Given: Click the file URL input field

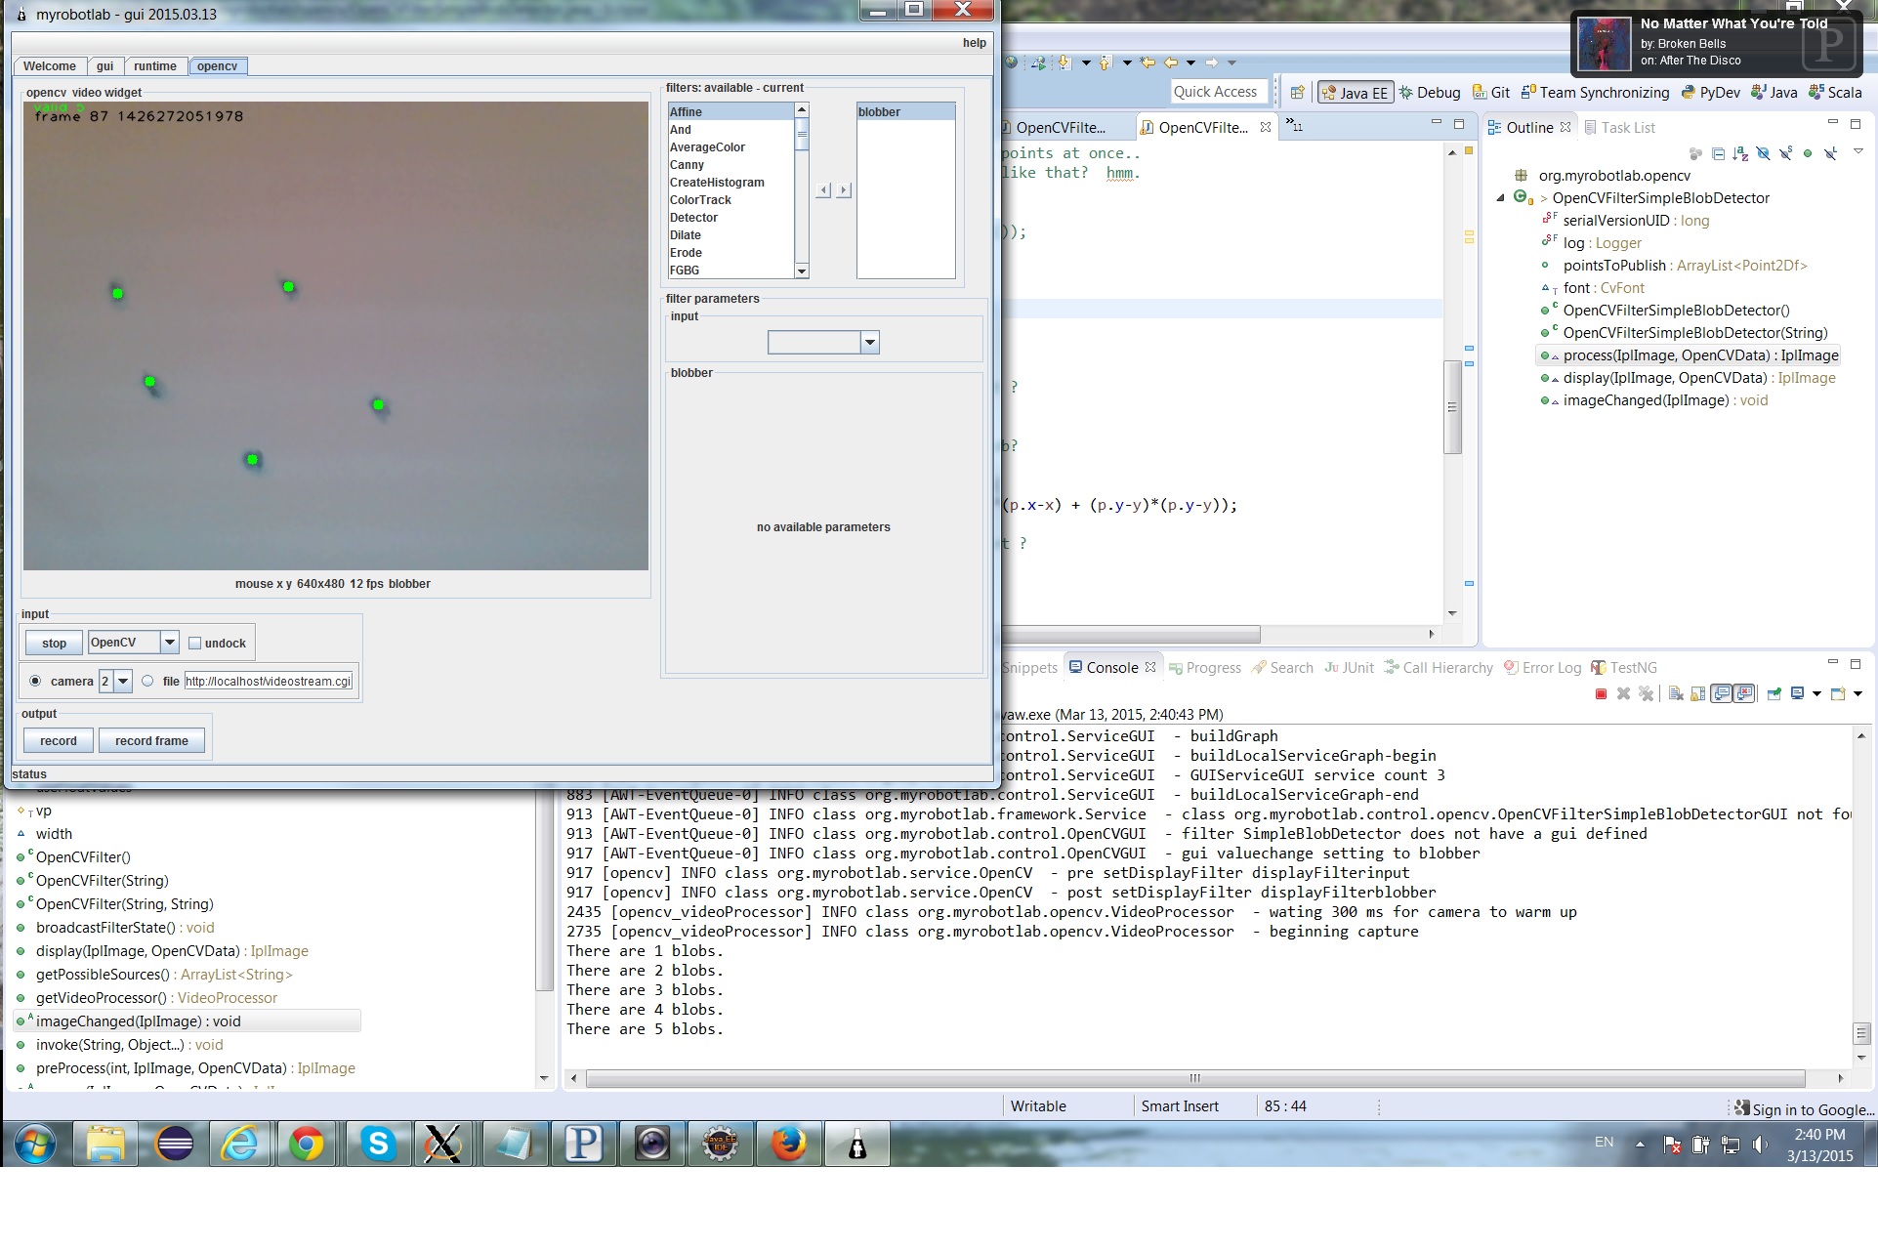Looking at the screenshot, I should coord(269,682).
